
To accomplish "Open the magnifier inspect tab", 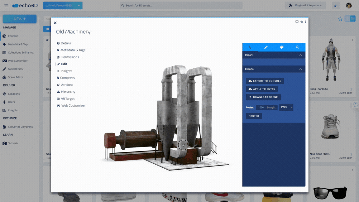I will click(297, 47).
